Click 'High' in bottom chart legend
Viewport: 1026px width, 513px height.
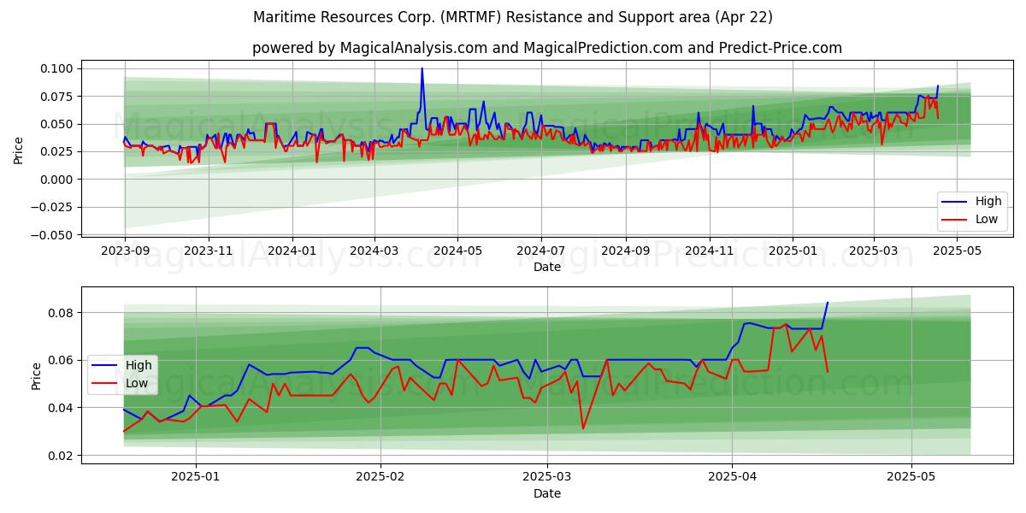tap(139, 365)
